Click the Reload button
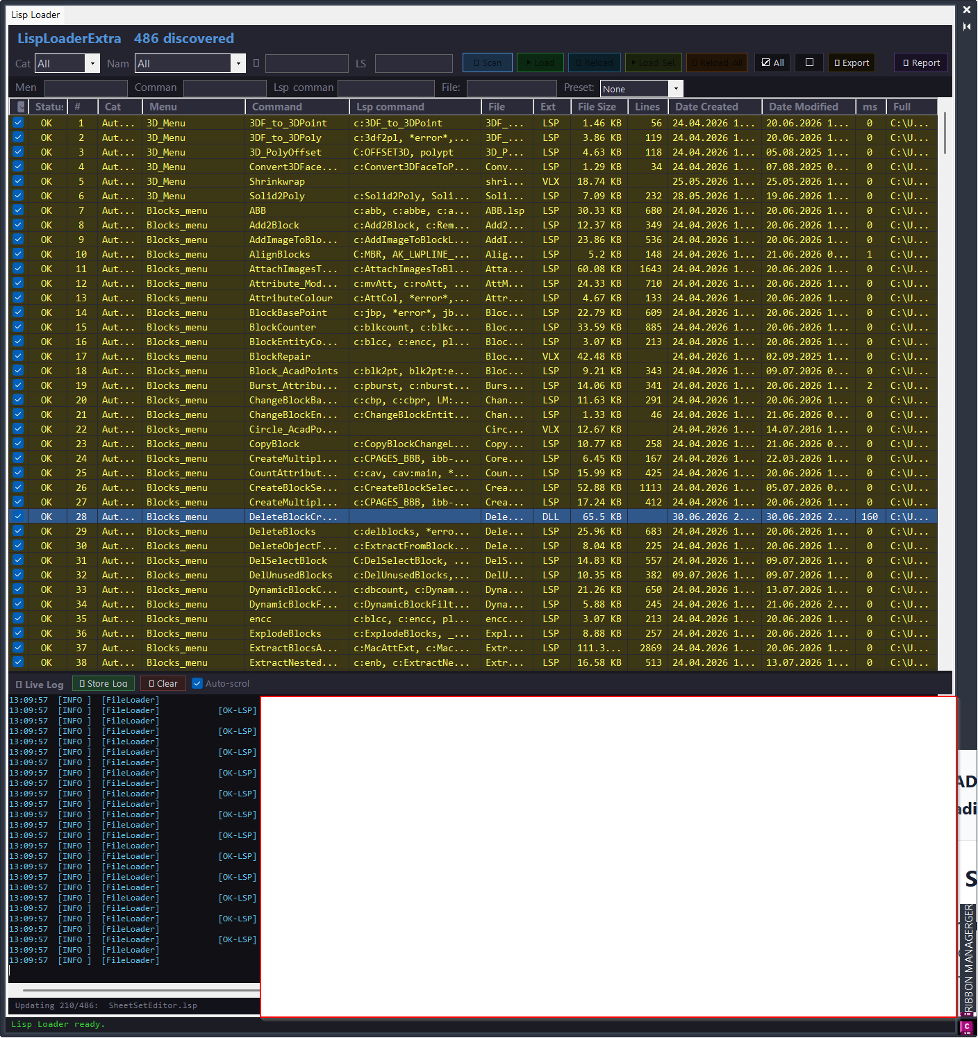The image size is (978, 1038). (595, 62)
